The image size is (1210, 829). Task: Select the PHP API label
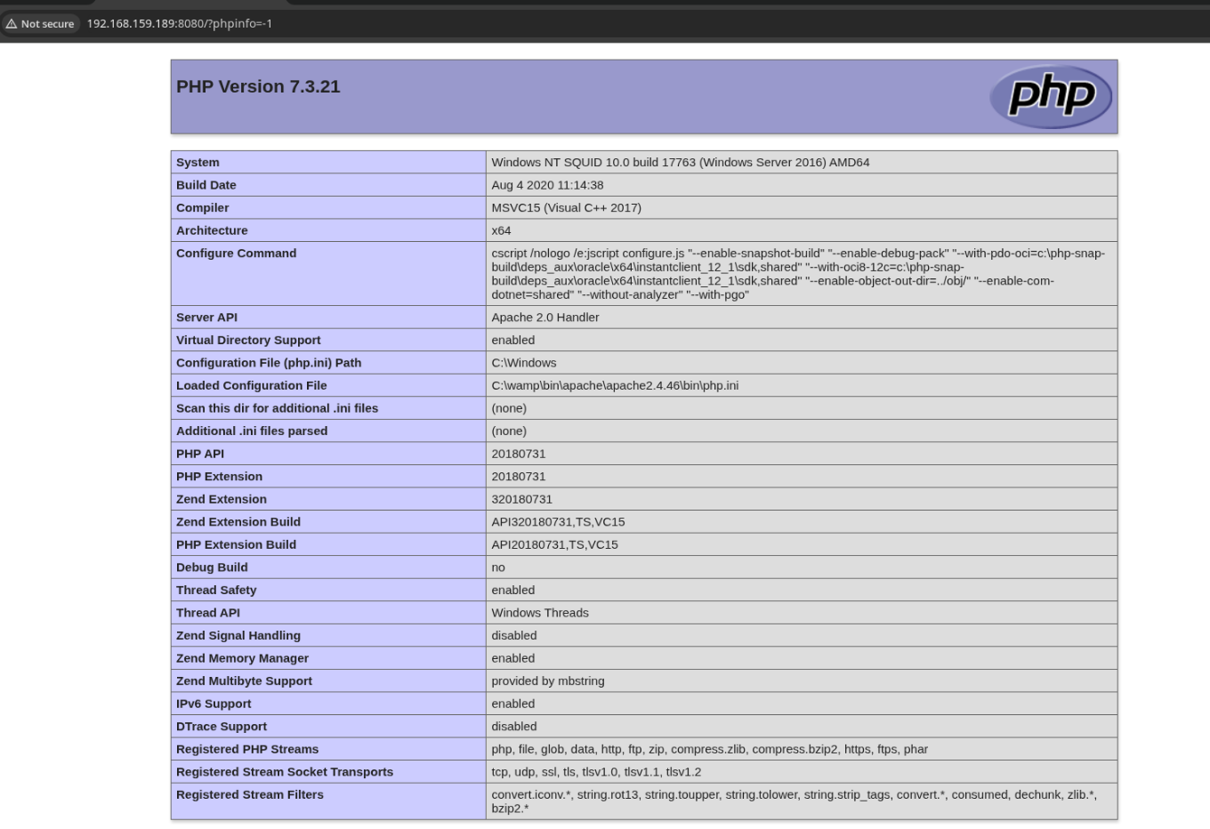pos(200,454)
